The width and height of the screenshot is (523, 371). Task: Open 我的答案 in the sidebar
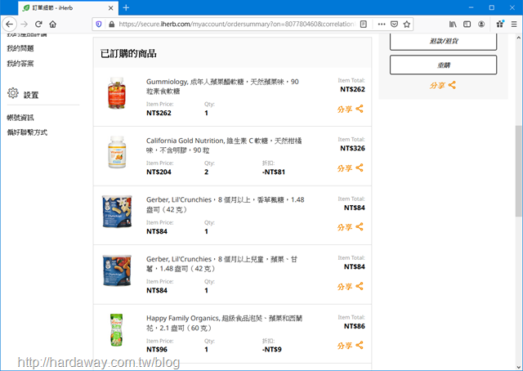click(x=20, y=64)
